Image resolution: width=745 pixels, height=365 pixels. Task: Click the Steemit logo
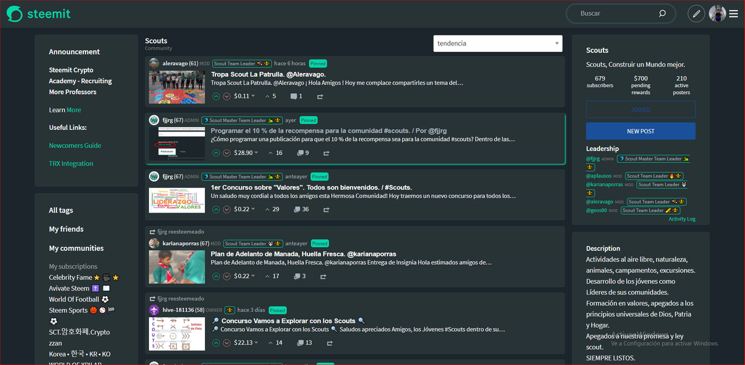pos(38,14)
